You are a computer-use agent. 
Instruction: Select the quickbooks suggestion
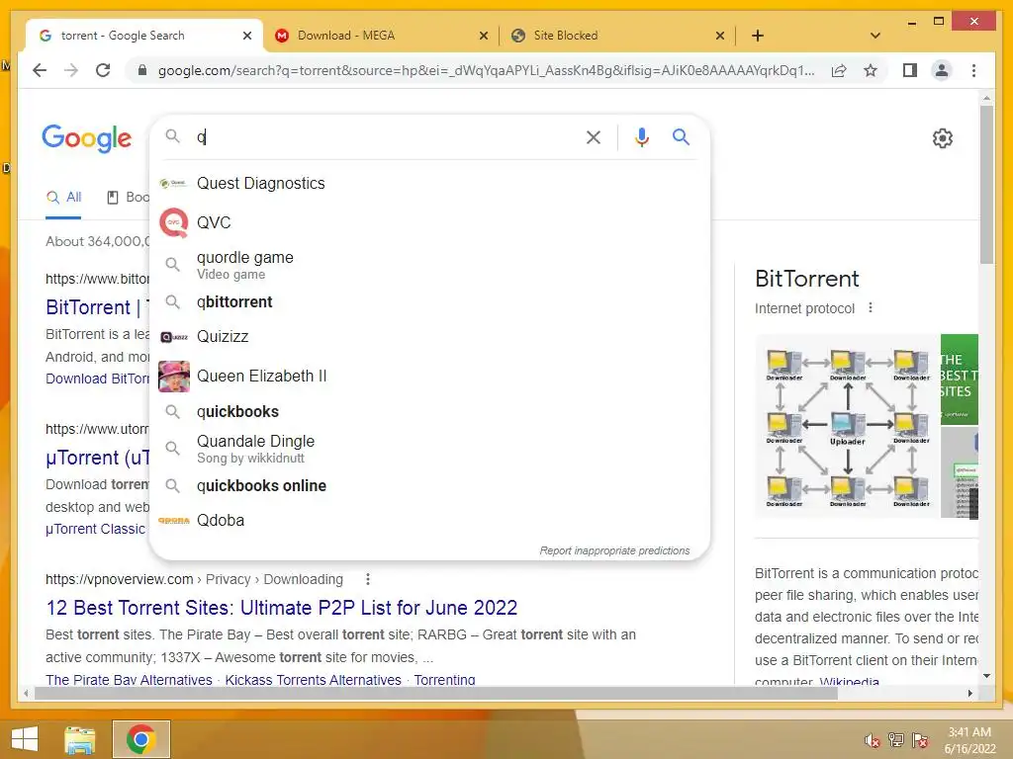coord(429,412)
